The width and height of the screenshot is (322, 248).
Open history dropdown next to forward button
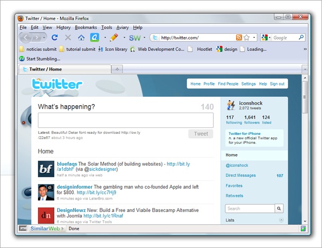tap(44, 38)
